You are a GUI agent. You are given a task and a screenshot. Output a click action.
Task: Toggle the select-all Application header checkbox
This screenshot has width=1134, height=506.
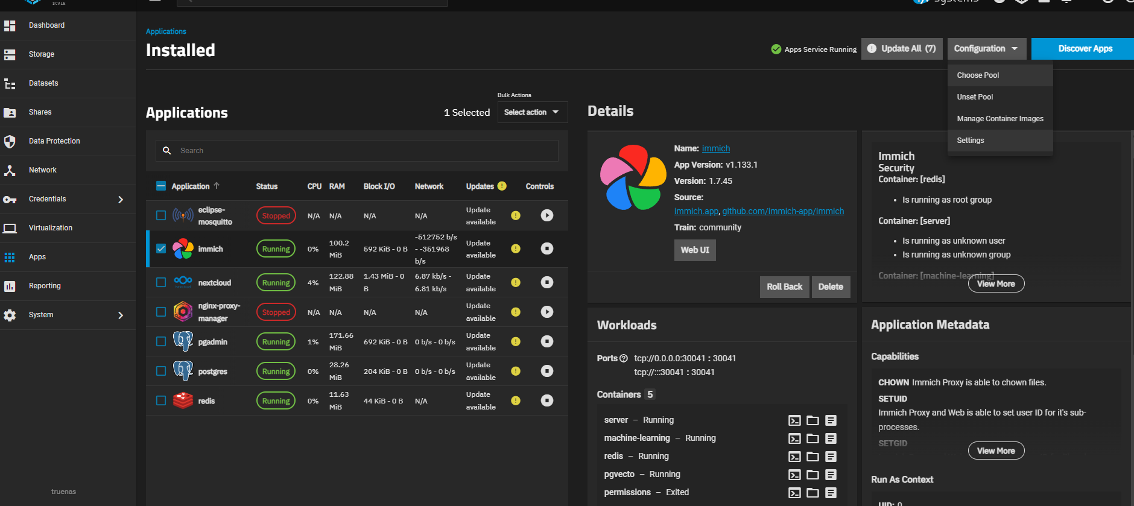click(161, 186)
